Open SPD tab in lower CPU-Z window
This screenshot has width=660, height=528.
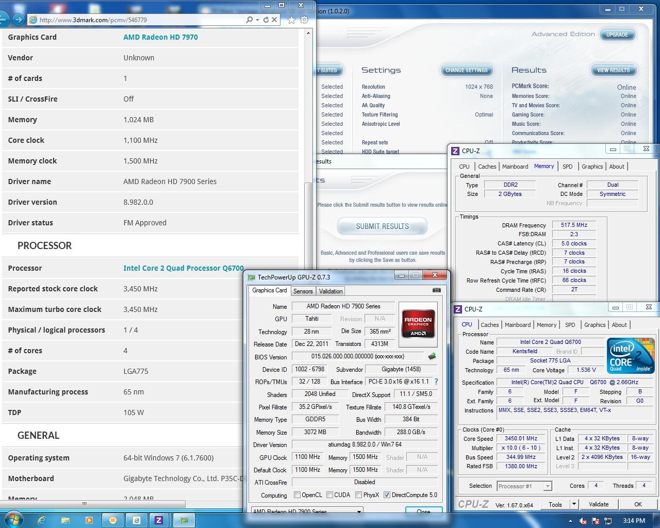tap(570, 325)
